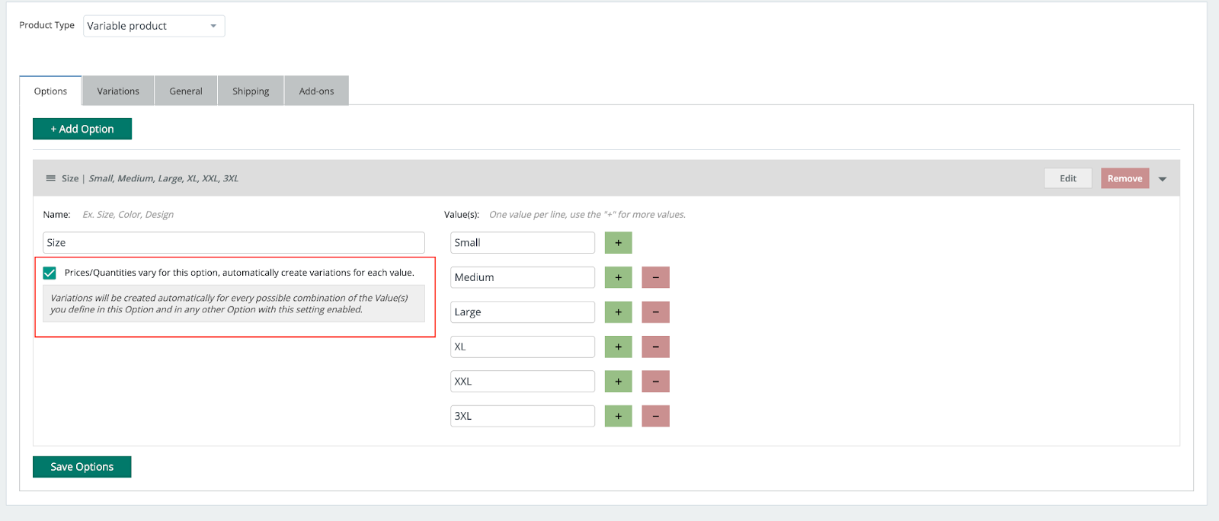Add a value after Medium with plus
The width and height of the screenshot is (1219, 521).
618,277
